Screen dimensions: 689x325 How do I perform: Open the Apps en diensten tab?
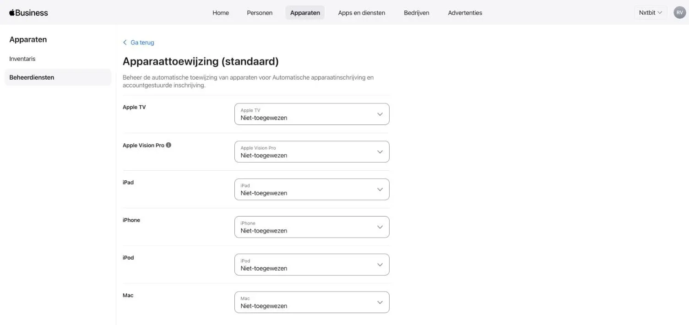[x=362, y=13]
